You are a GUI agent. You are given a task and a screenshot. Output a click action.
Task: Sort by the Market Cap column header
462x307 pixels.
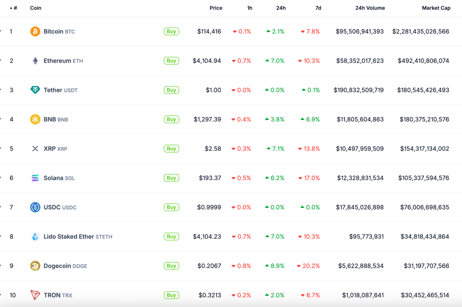pos(436,8)
